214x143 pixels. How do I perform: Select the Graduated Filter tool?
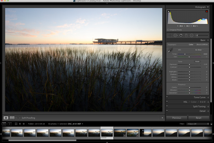click(186, 35)
